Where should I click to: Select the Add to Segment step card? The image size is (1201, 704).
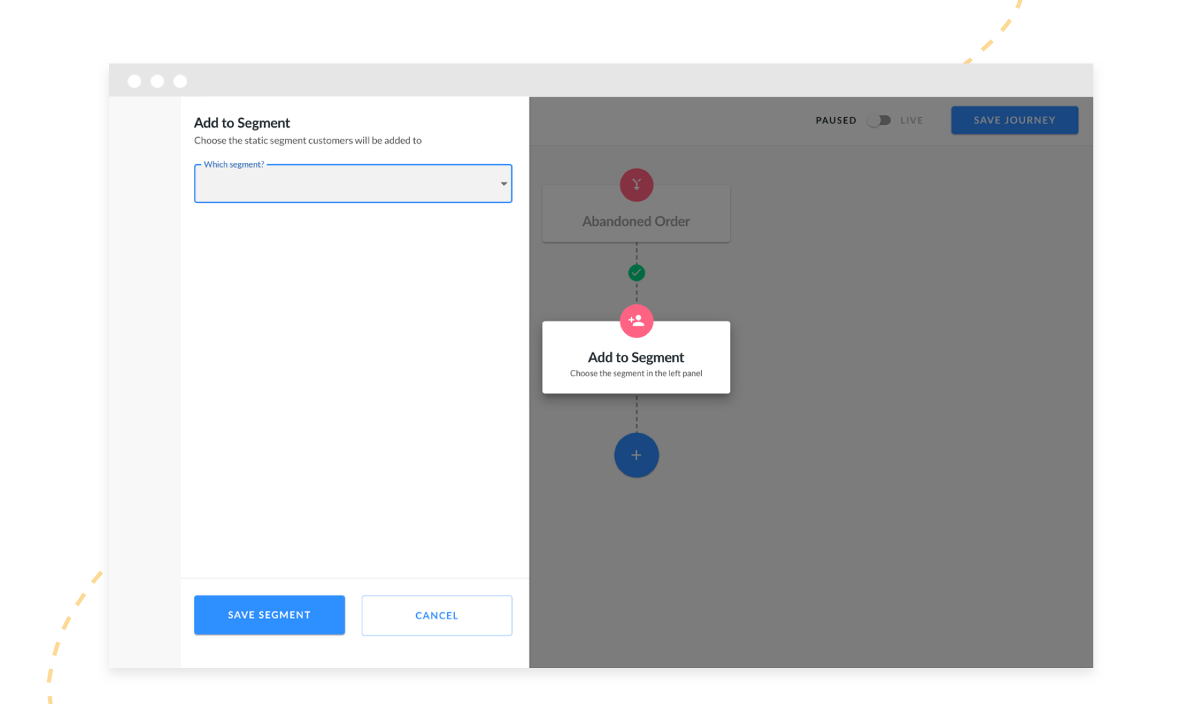pos(636,358)
